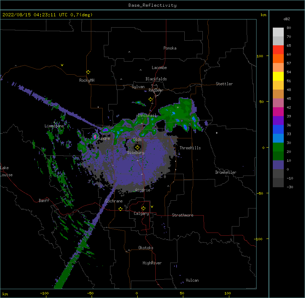
Task: Select the radar site diamond between Olds and Didsbury
Action: (x=137, y=148)
